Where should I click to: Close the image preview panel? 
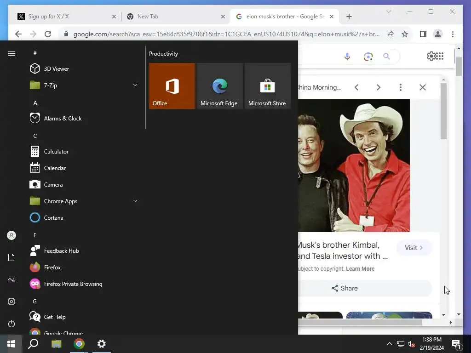point(422,87)
